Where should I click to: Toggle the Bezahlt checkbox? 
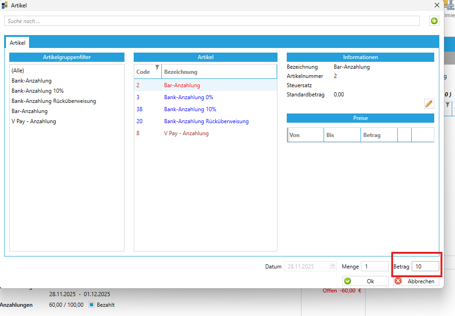(91, 305)
